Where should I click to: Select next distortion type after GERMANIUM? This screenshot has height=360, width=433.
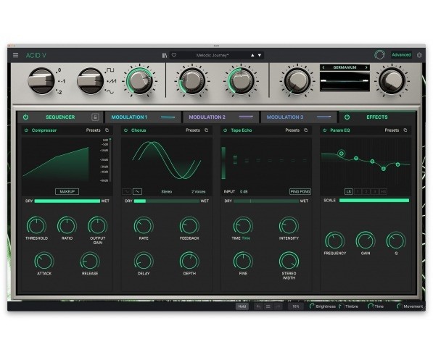366,67
